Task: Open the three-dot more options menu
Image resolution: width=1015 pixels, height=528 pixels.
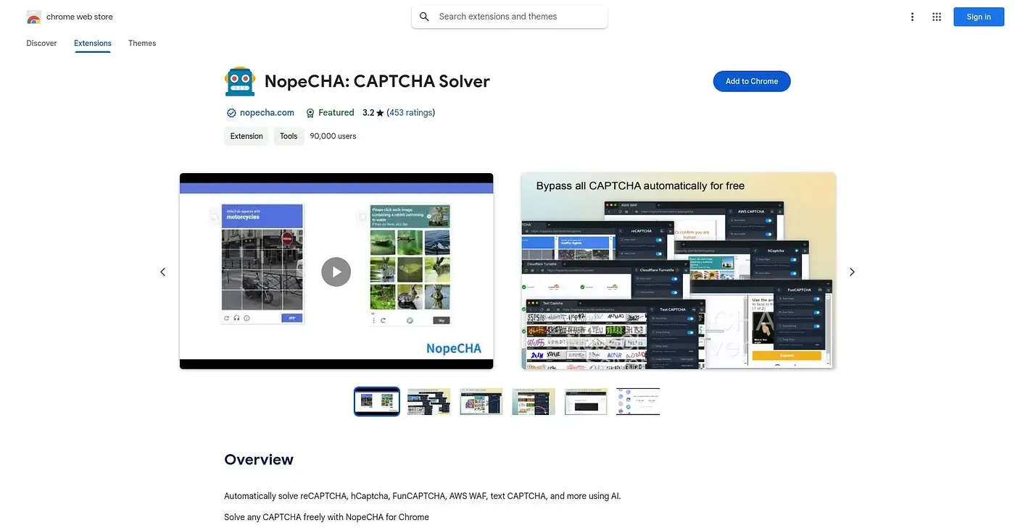Action: (x=912, y=17)
